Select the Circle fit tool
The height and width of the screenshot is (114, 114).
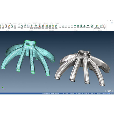tap(63, 26)
